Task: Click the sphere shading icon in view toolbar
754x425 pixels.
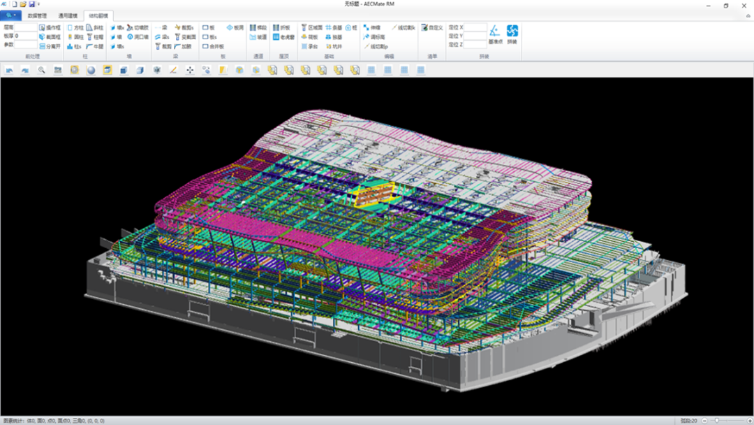Action: [91, 70]
